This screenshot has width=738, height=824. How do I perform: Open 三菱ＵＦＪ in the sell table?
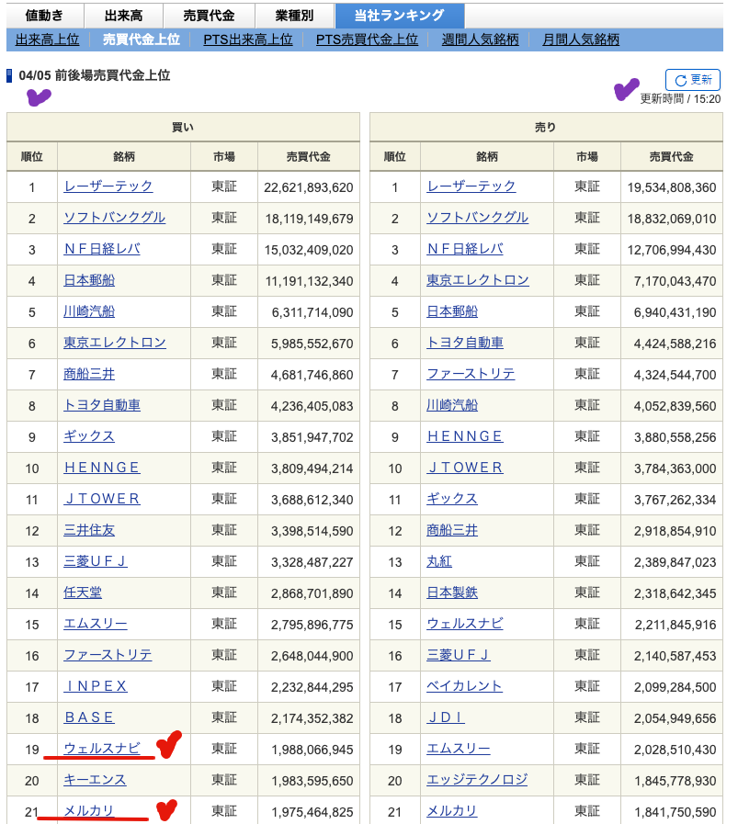pos(459,655)
